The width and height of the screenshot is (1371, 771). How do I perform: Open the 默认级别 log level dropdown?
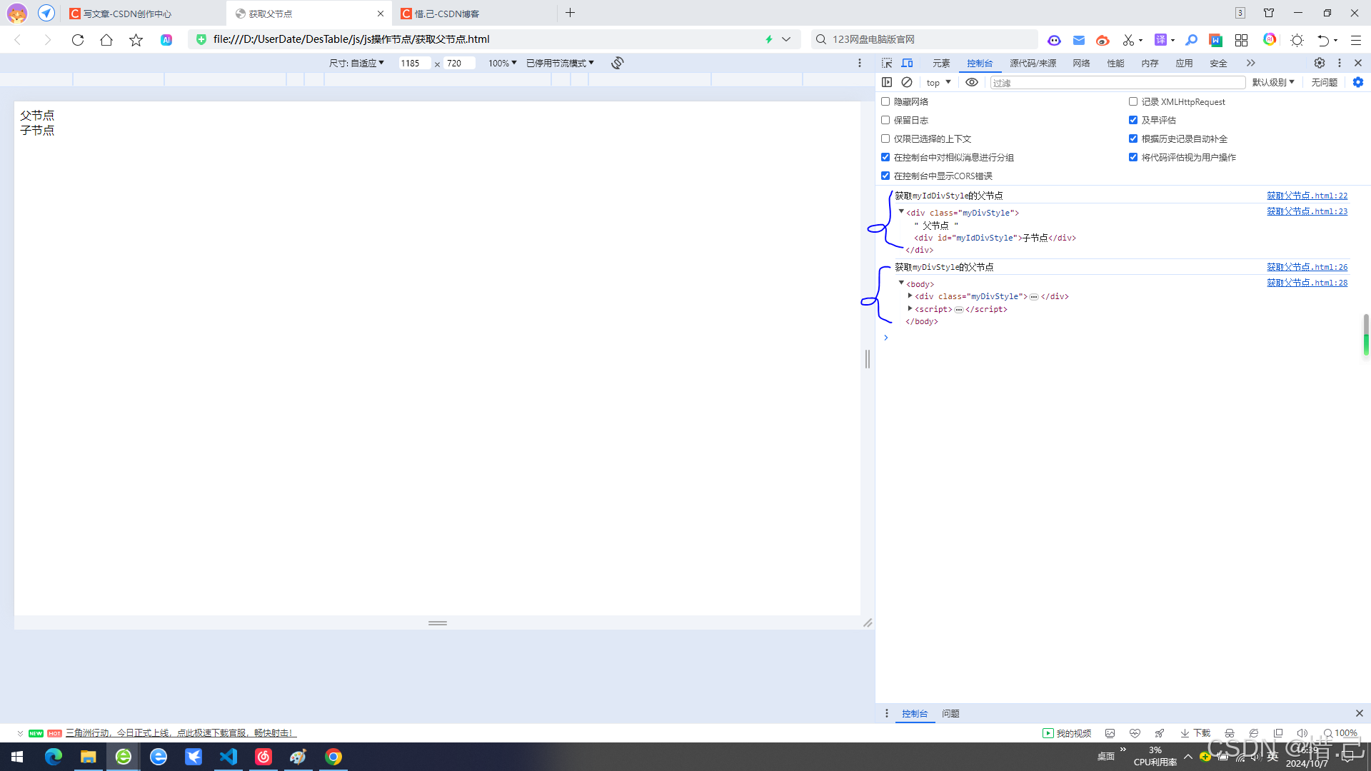pos(1273,83)
